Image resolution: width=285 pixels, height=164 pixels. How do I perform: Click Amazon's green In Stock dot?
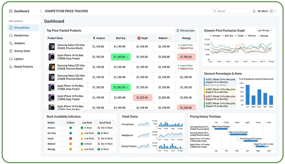(x=71, y=128)
